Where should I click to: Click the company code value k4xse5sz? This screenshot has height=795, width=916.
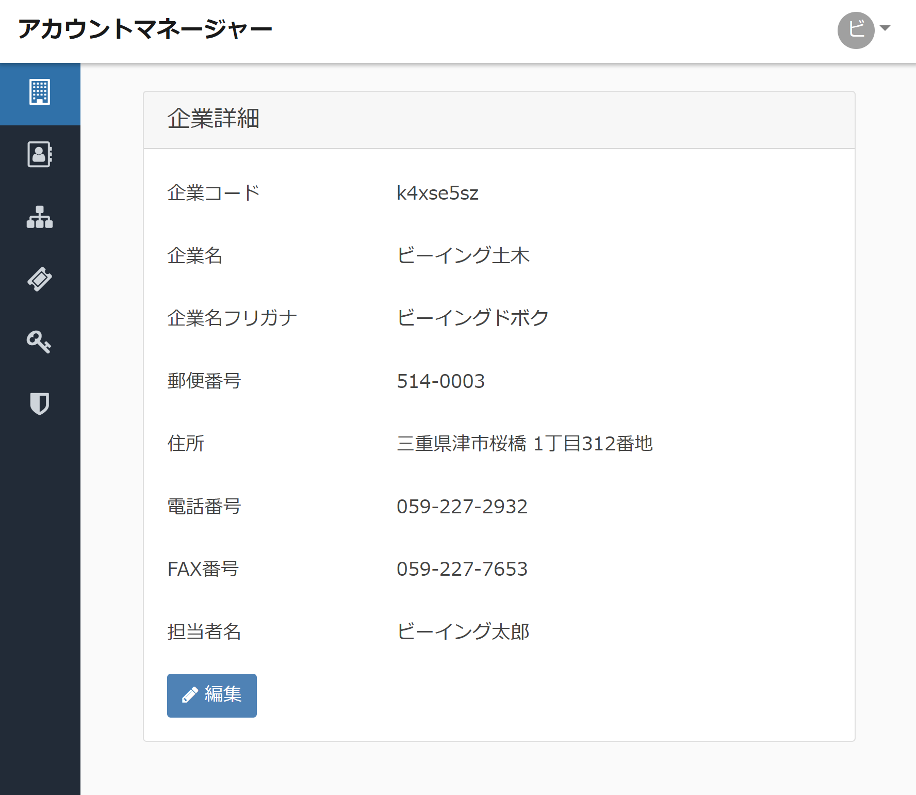[x=437, y=193]
